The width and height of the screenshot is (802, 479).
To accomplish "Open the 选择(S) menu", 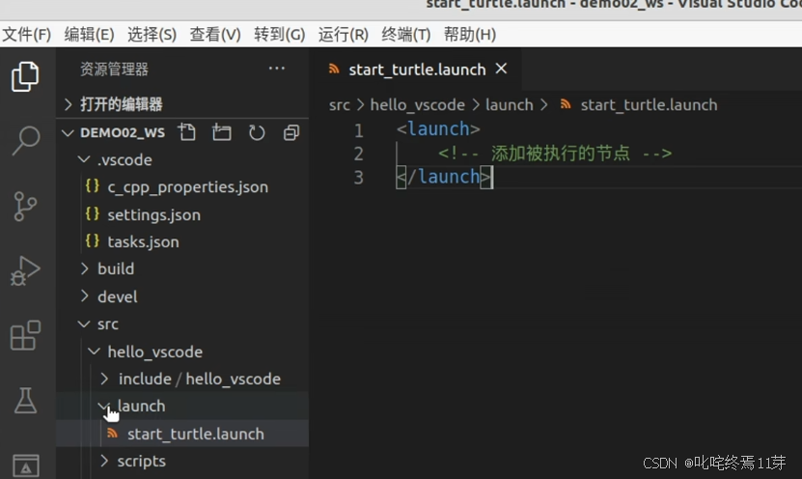I will click(x=152, y=35).
